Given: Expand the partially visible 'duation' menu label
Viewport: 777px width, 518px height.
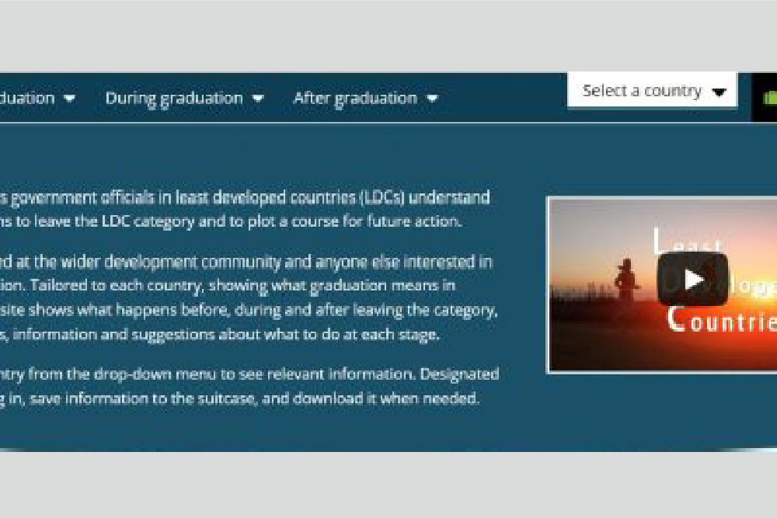Looking at the screenshot, I should (x=27, y=99).
